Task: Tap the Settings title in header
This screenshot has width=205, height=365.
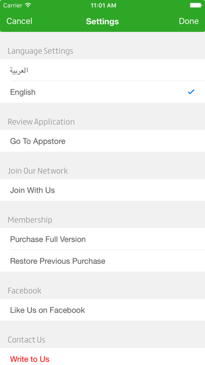Action: pos(102,22)
